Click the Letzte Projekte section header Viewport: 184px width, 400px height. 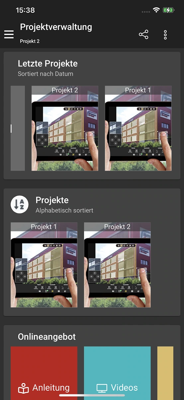(x=47, y=63)
